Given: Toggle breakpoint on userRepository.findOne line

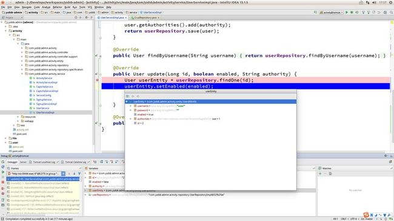Looking at the screenshot, I should (x=97, y=80).
